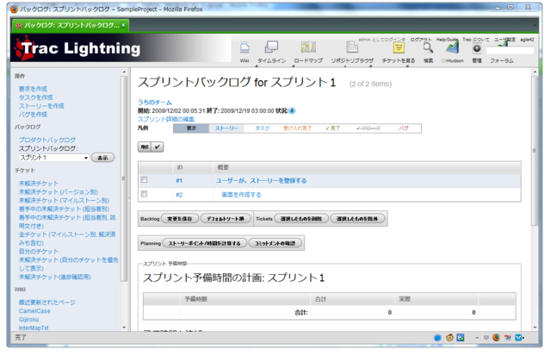Click ストーリーを作成 in sidebar
The height and width of the screenshot is (356, 551).
click(x=41, y=105)
